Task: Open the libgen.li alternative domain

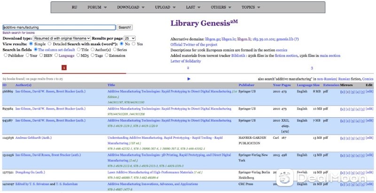Action: pyautogui.click(x=244, y=39)
